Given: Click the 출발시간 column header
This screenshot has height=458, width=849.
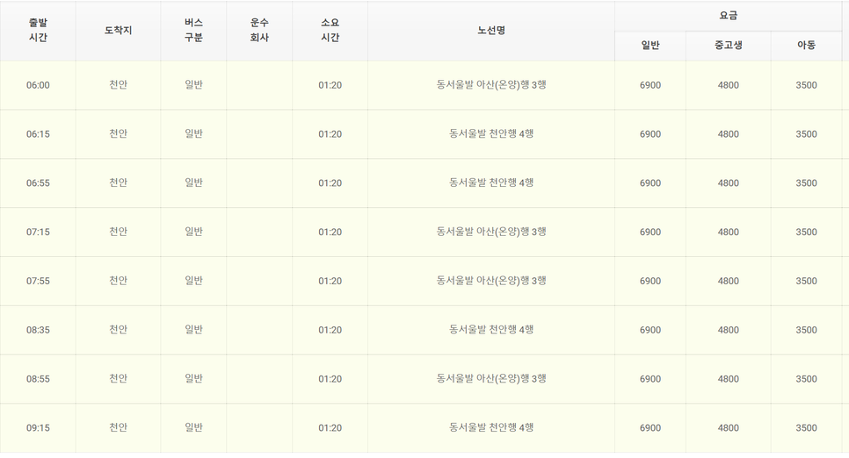Looking at the screenshot, I should [x=38, y=31].
